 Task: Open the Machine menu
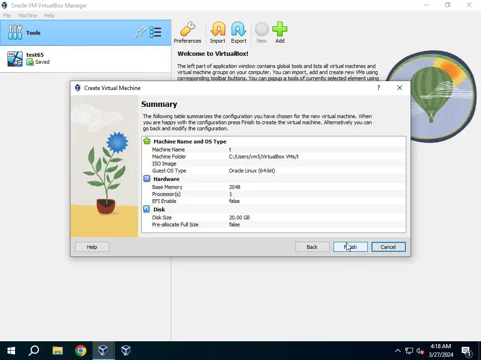click(27, 15)
